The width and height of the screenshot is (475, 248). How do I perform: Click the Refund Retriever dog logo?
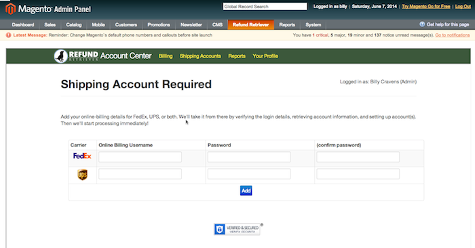pyautogui.click(x=60, y=56)
